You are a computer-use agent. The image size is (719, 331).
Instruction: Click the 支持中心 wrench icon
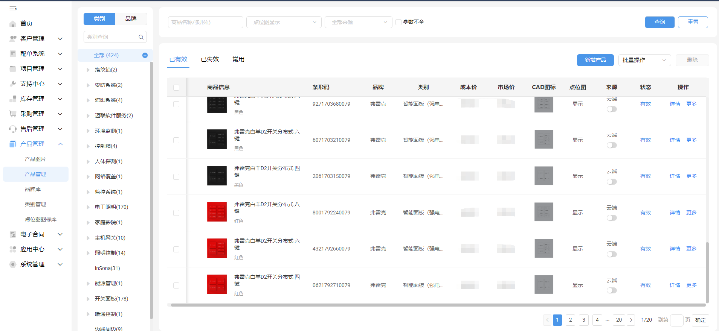click(13, 84)
